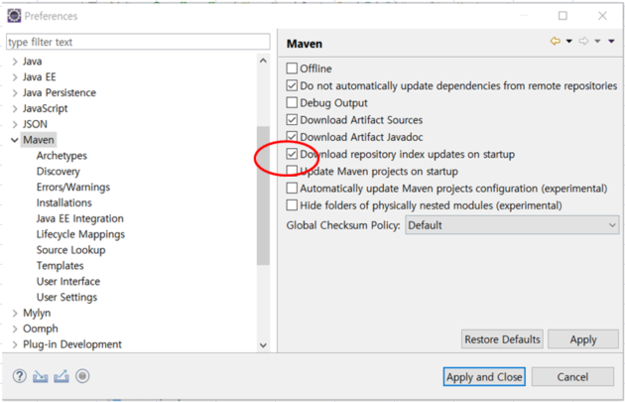Open the view menu dropdown arrow
625x402 pixels.
point(611,41)
